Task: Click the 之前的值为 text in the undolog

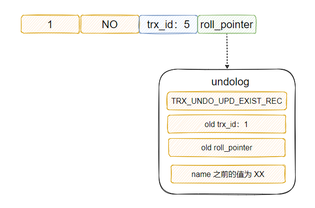Action: [x=232, y=174]
